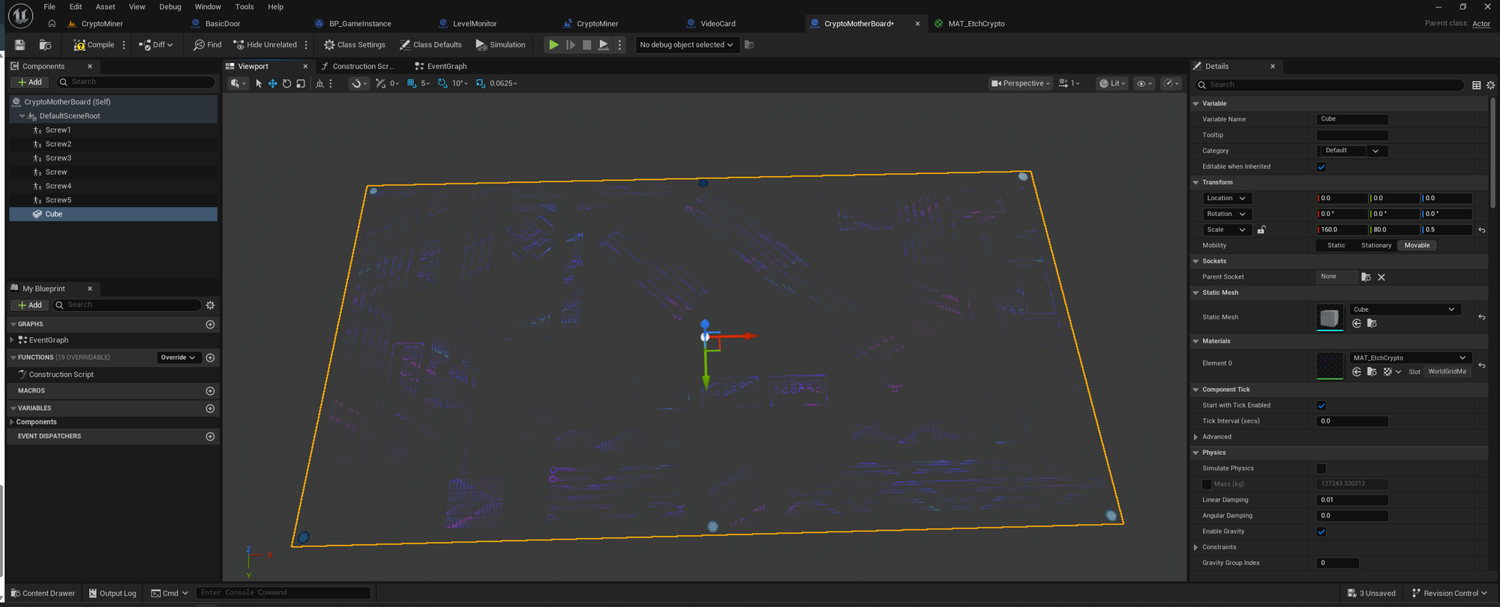Click the Find toolbar button

(x=207, y=45)
